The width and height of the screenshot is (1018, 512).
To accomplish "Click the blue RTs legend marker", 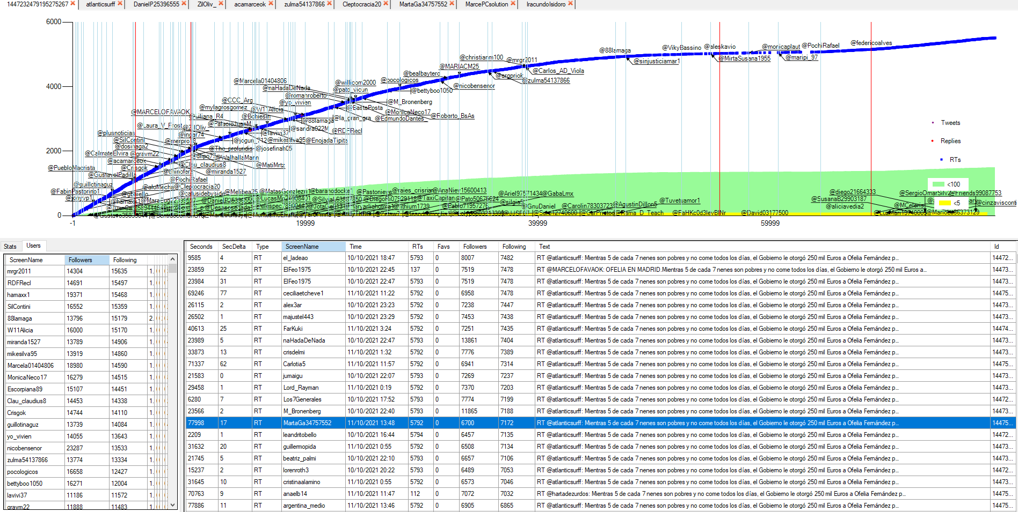I will tap(941, 160).
